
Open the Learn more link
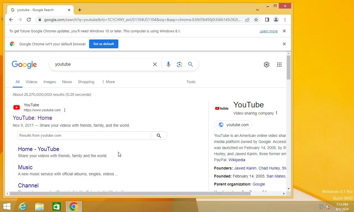pyautogui.click(x=269, y=31)
